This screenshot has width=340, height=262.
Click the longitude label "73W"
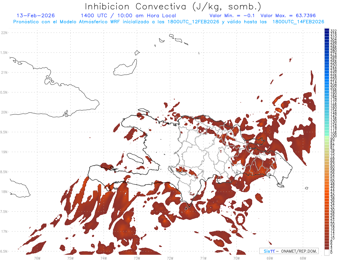[137, 258]
